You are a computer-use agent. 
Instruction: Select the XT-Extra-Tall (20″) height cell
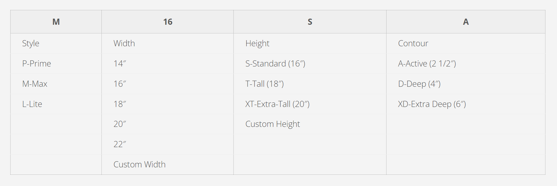277,104
